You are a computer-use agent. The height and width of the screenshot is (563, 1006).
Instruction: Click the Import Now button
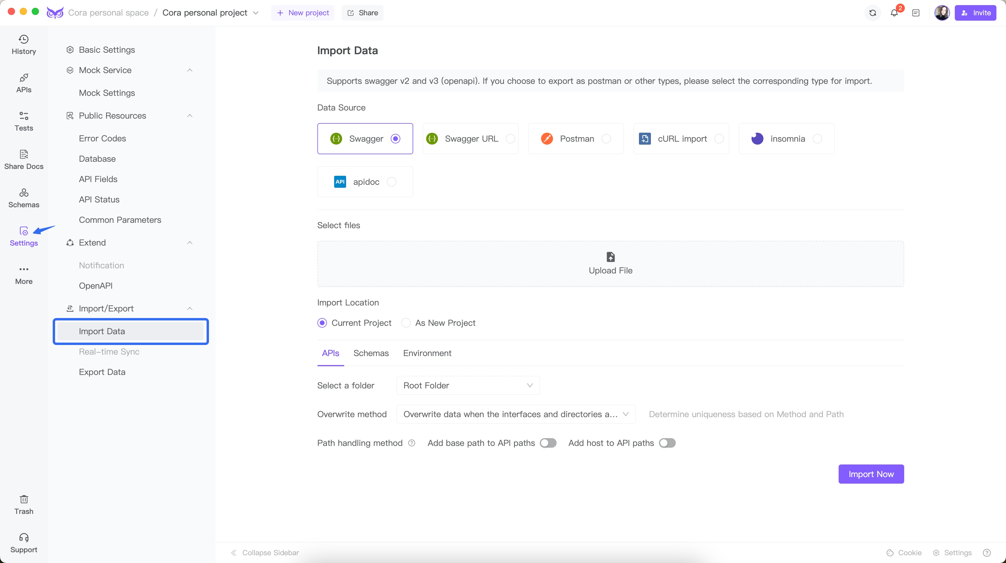pyautogui.click(x=871, y=474)
